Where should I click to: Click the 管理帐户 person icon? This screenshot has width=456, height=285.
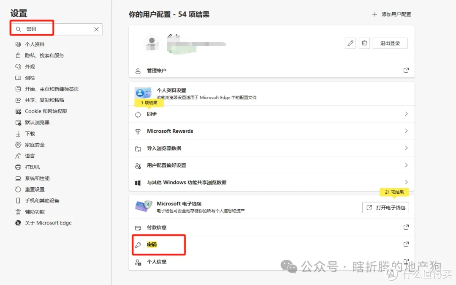(138, 71)
